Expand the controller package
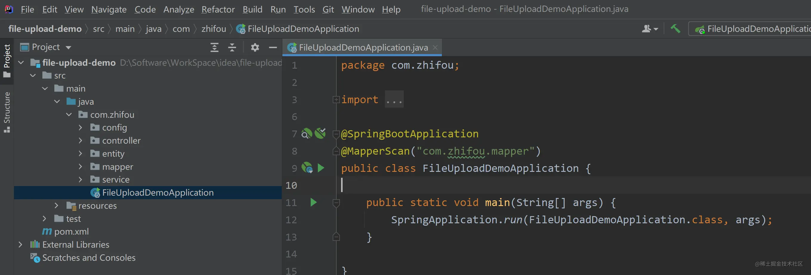The height and width of the screenshot is (275, 811). point(80,140)
